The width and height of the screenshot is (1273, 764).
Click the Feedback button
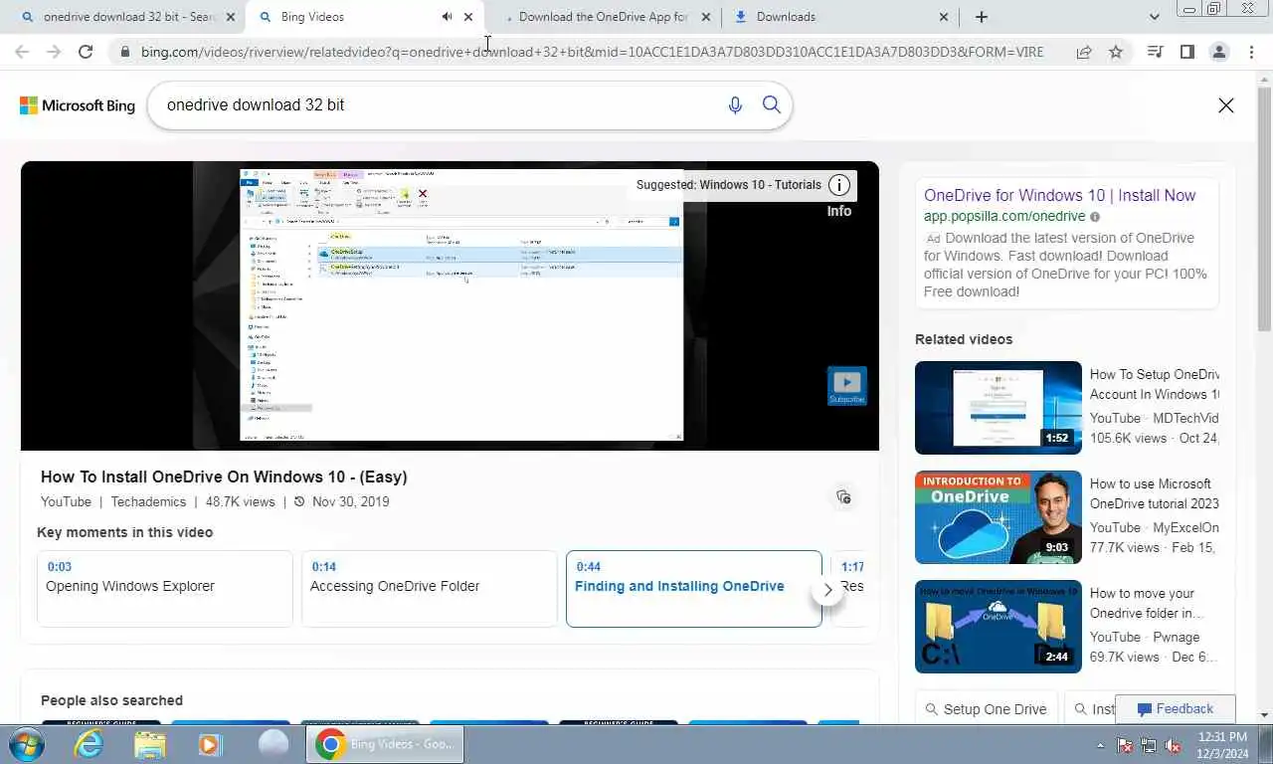point(1176,709)
